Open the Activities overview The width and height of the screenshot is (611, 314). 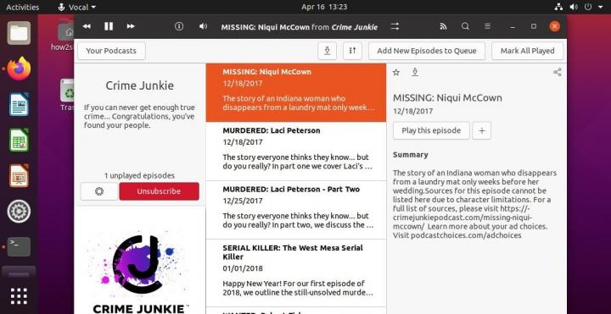pos(23,7)
